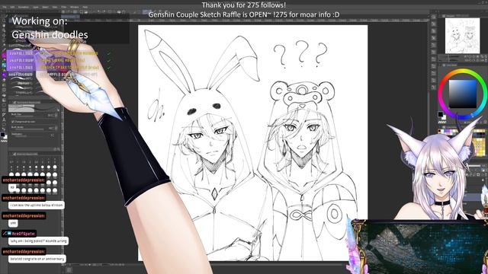Viewport: 488px width, 274px height.
Task: Toggle the checkbox under the Brush Size slider
Action: [x=13, y=122]
